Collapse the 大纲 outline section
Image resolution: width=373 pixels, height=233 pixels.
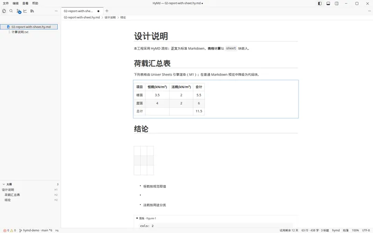coord(4,184)
